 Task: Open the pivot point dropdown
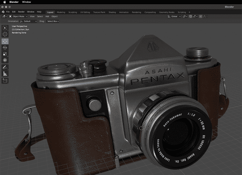click(185, 17)
